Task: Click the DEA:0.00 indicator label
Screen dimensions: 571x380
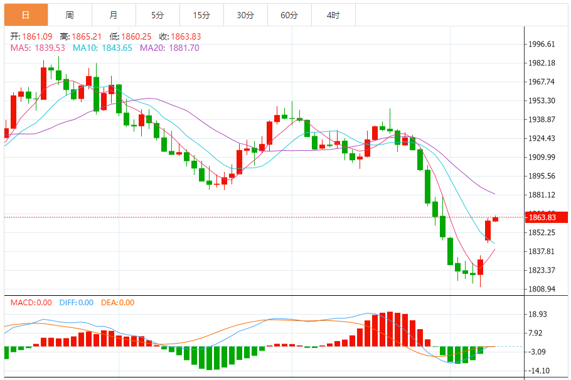Action: 117,303
